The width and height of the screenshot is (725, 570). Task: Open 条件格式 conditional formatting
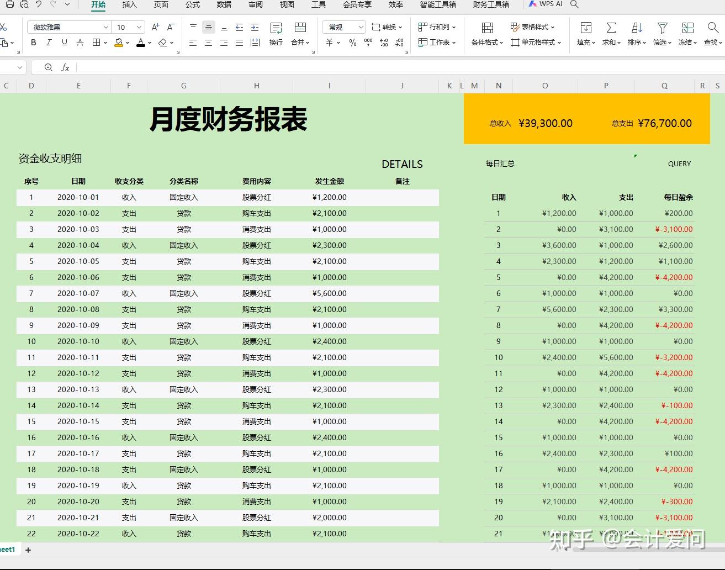pos(487,34)
